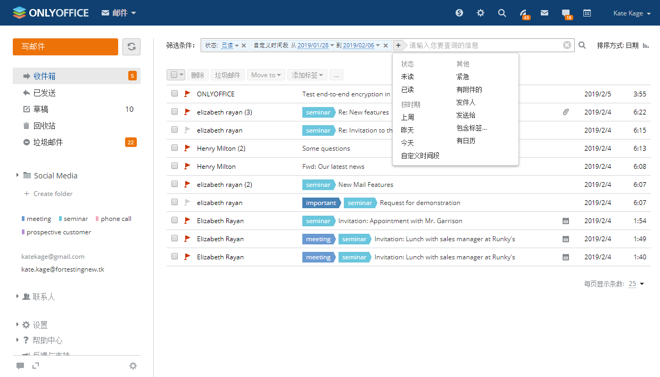
Task: Click the top bar settings gear icon
Action: (x=481, y=13)
